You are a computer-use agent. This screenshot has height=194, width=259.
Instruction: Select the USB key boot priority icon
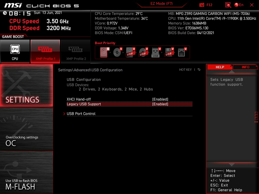156,52
